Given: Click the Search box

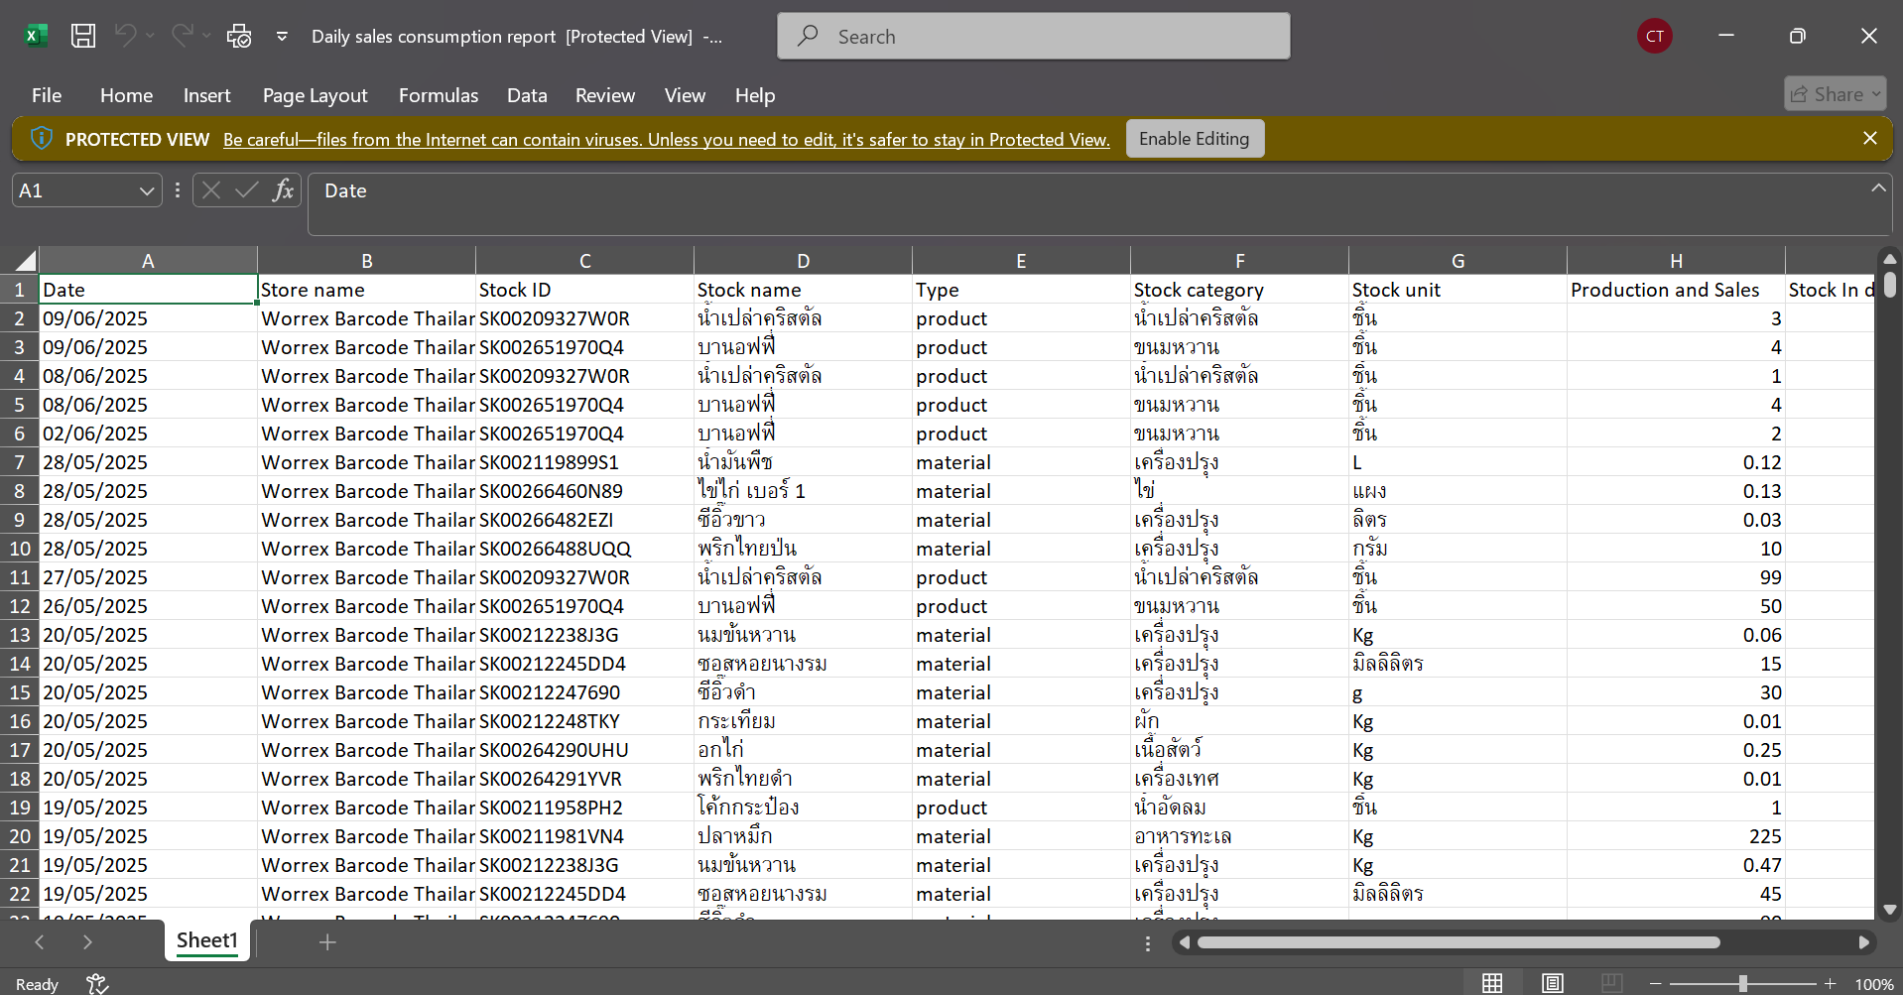Looking at the screenshot, I should tap(1033, 37).
